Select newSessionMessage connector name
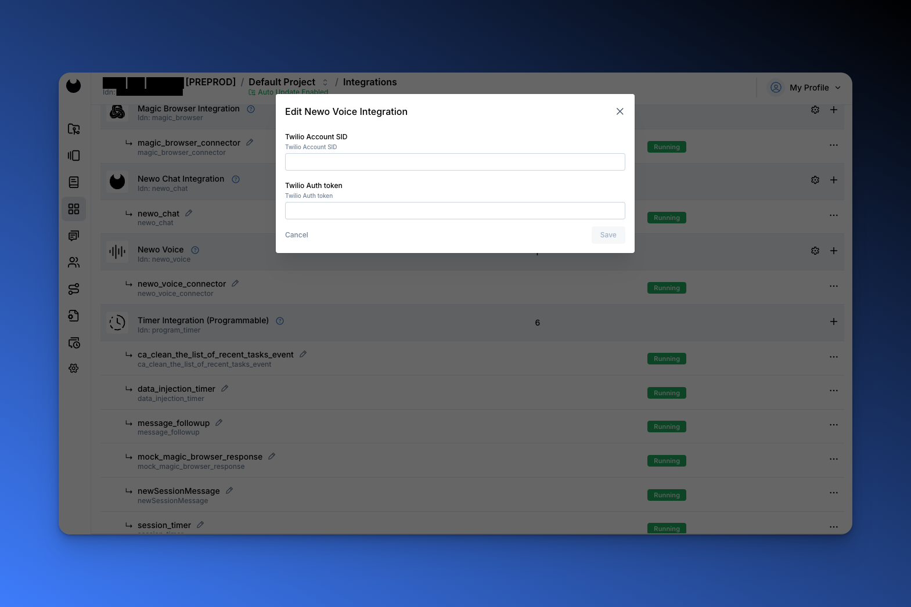The width and height of the screenshot is (911, 607). [x=179, y=491]
